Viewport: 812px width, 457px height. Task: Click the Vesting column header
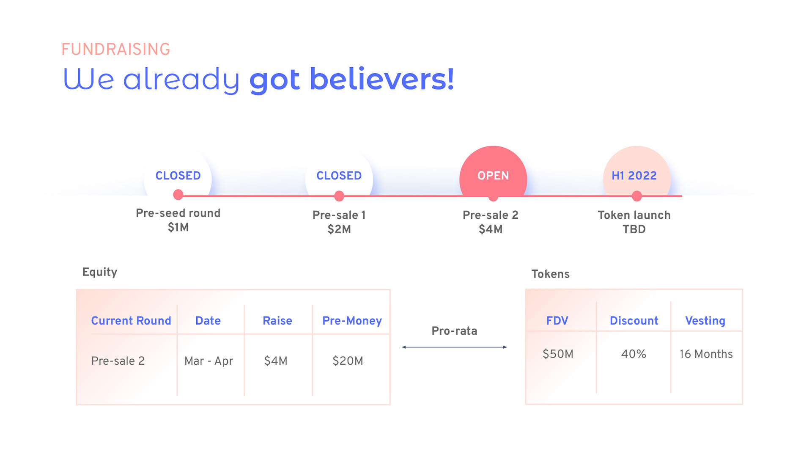tap(705, 321)
